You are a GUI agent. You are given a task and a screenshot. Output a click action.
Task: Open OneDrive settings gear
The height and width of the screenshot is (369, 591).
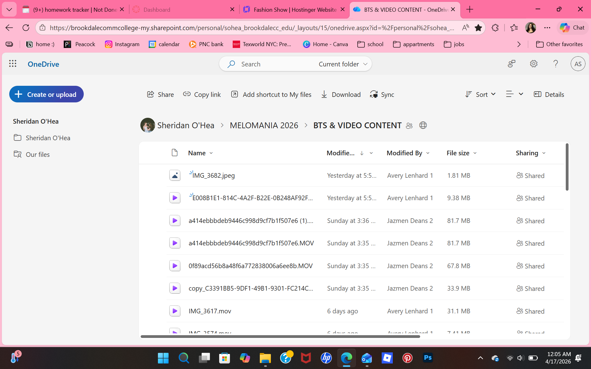533,64
